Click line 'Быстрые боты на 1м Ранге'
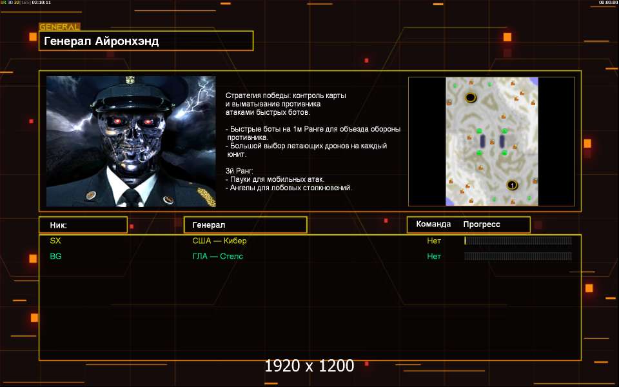The height and width of the screenshot is (387, 619). click(x=313, y=129)
